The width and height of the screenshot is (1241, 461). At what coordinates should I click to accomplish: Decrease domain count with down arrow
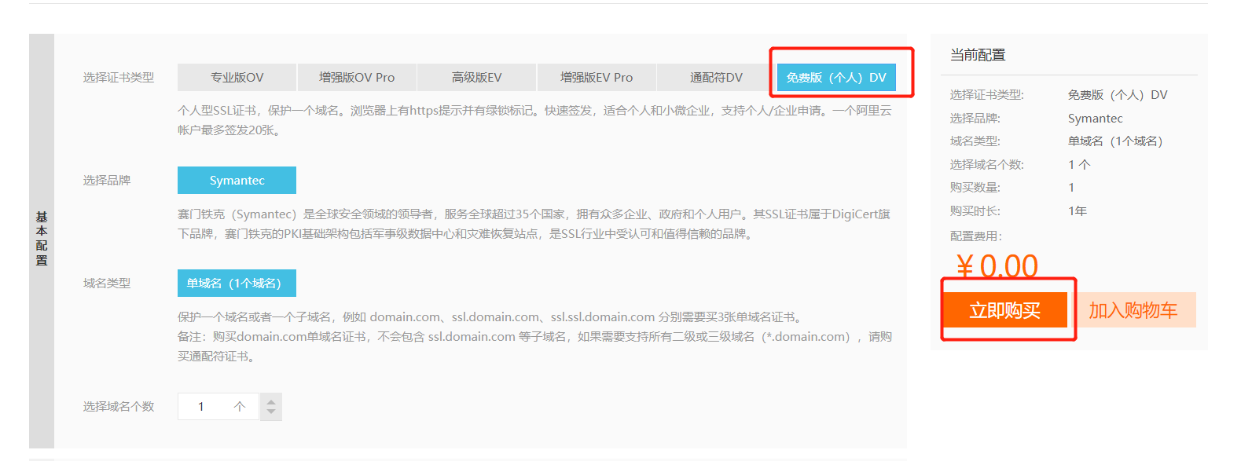(271, 412)
